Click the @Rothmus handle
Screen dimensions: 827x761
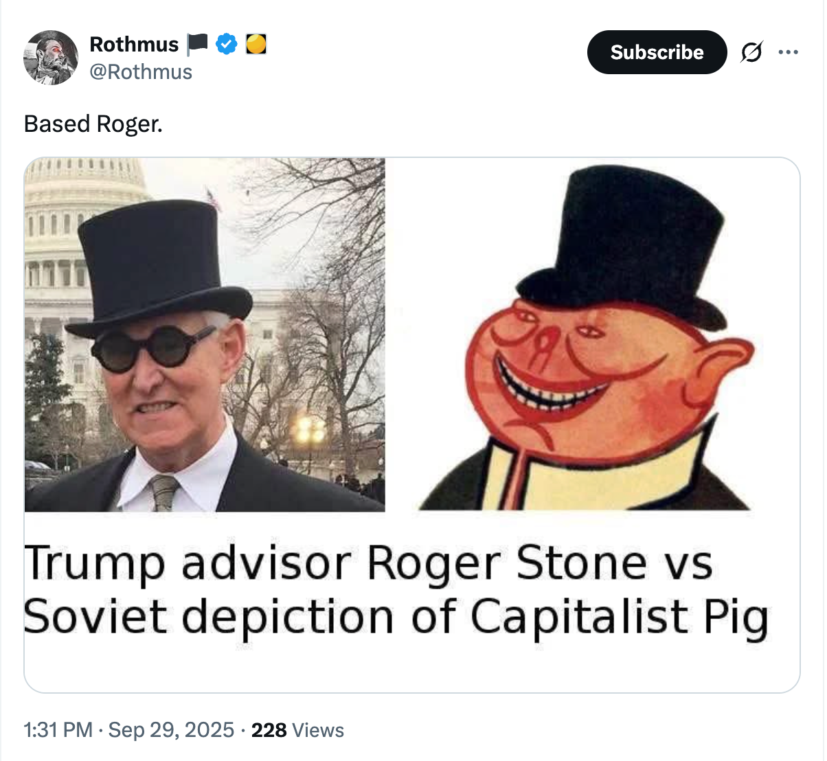pyautogui.click(x=141, y=72)
